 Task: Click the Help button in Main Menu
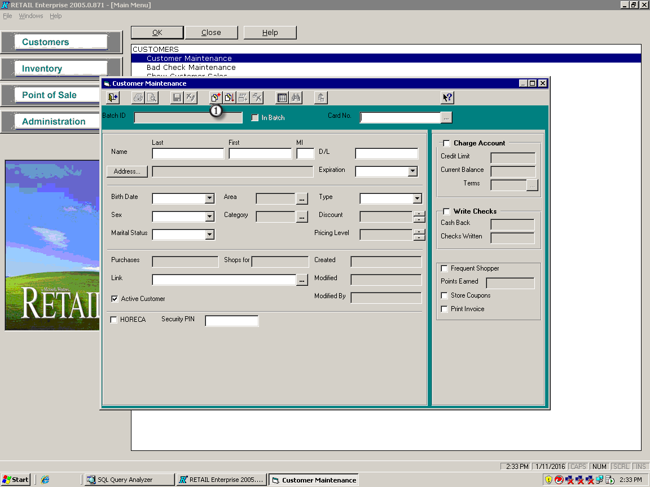(x=270, y=32)
